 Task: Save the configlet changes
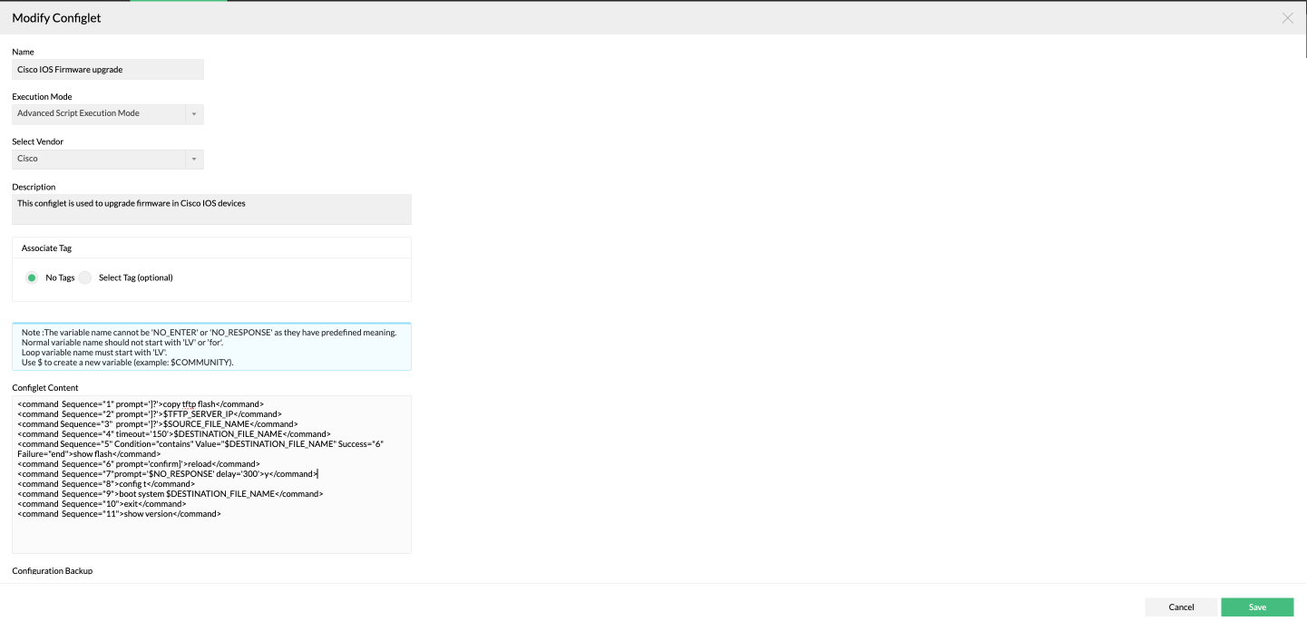point(1257,607)
